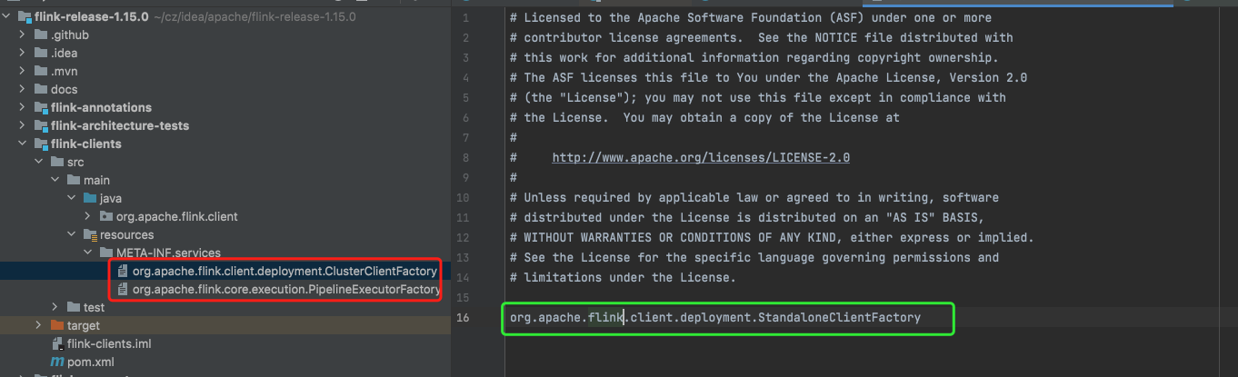Click the .idea folder icon
This screenshot has height=377, width=1238.
41,53
